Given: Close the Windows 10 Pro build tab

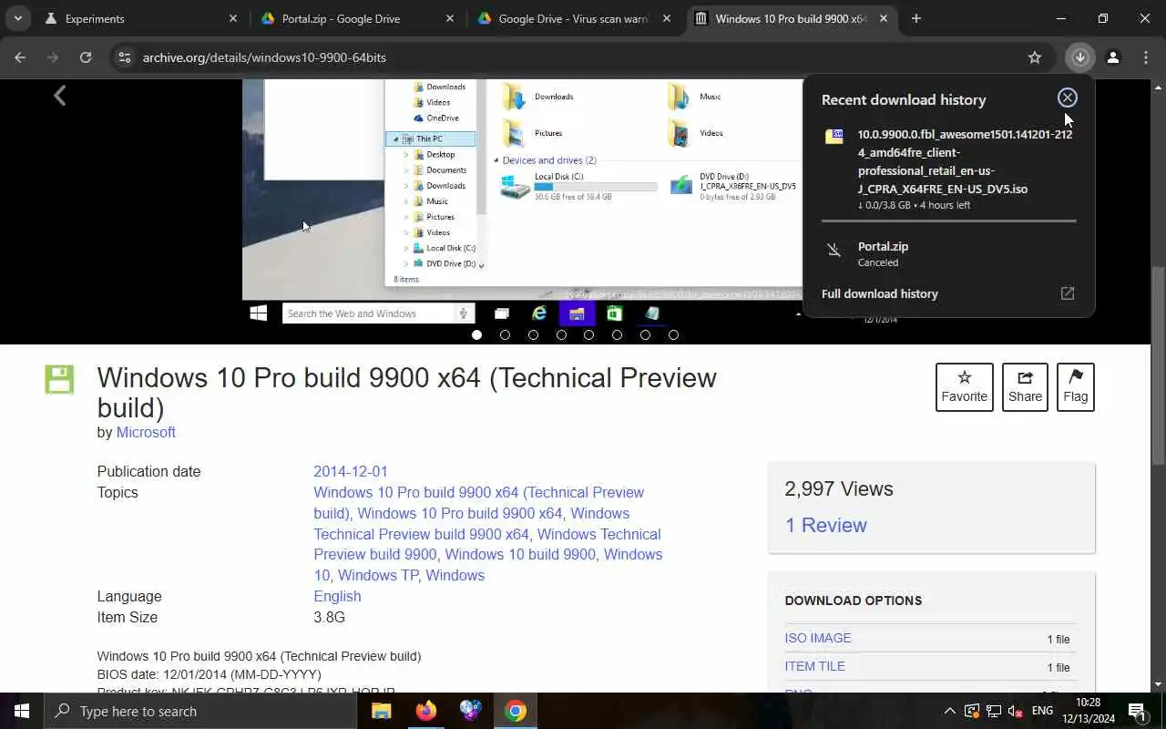Looking at the screenshot, I should [884, 18].
